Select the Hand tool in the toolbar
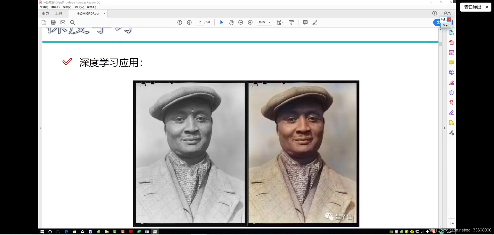Viewport: 494px width, 235px height. click(231, 22)
